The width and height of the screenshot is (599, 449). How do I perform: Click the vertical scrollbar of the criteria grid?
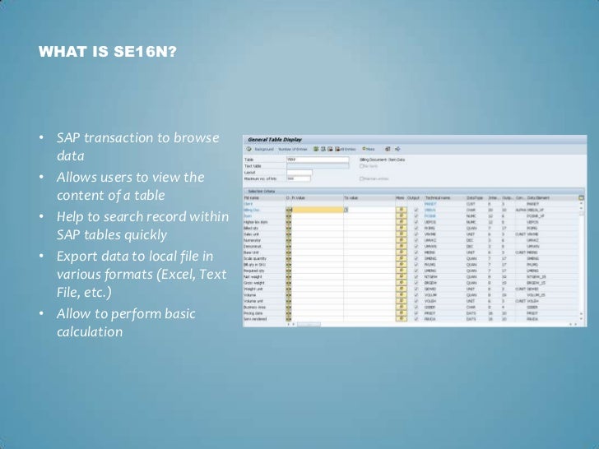[x=582, y=260]
